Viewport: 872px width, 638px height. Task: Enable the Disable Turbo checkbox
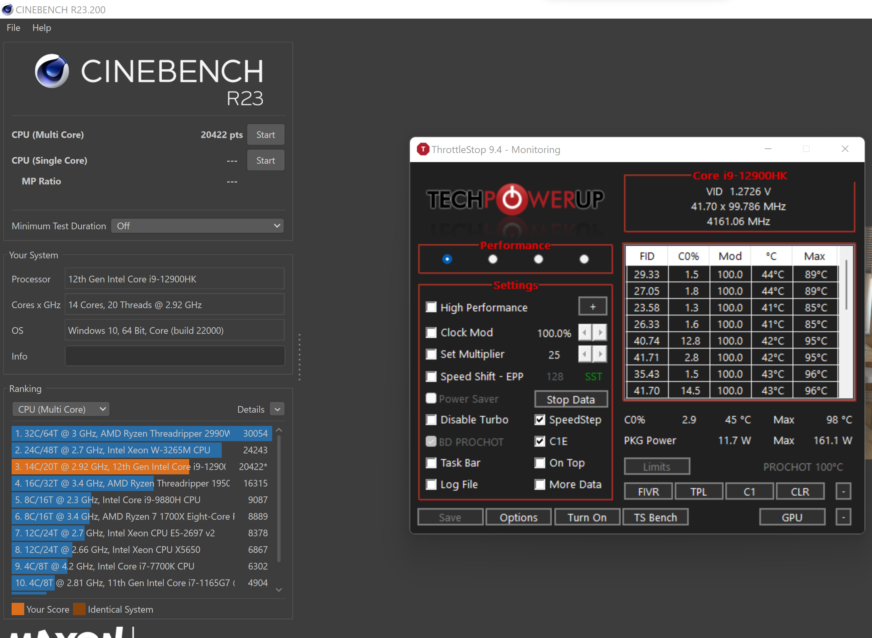tap(431, 420)
